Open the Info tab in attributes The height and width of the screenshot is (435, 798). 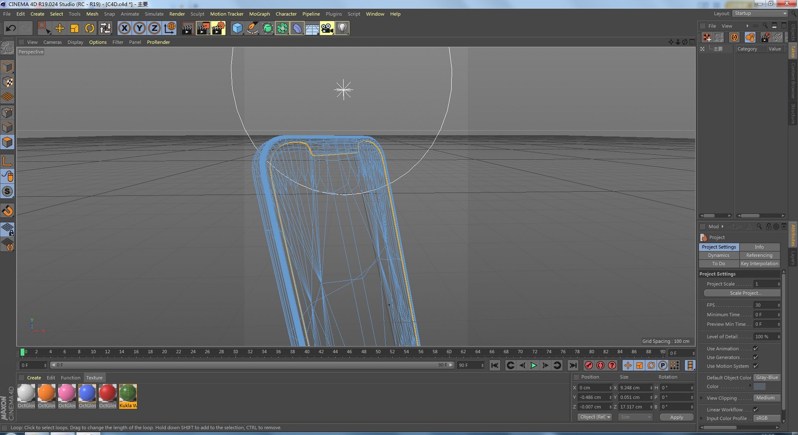tap(759, 247)
